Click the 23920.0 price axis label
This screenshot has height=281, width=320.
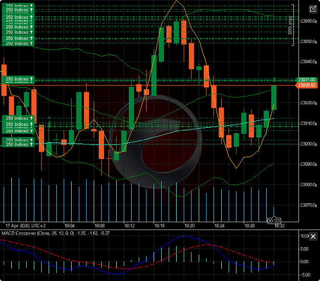point(309,103)
